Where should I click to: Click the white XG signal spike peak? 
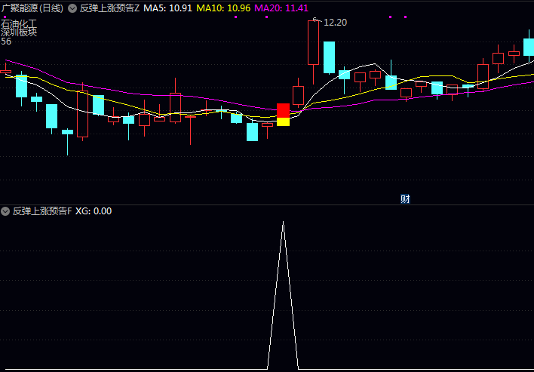[x=283, y=223]
